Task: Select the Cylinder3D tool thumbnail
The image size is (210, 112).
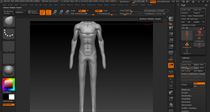Action: pos(199,33)
